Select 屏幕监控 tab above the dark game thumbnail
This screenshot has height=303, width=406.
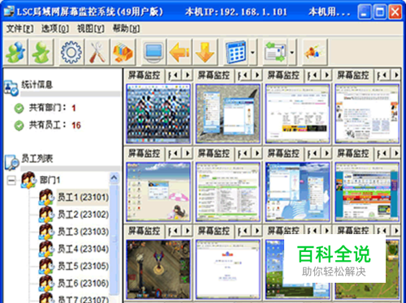[x=144, y=231]
